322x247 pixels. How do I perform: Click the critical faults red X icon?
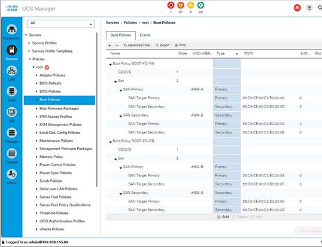(x=171, y=5)
